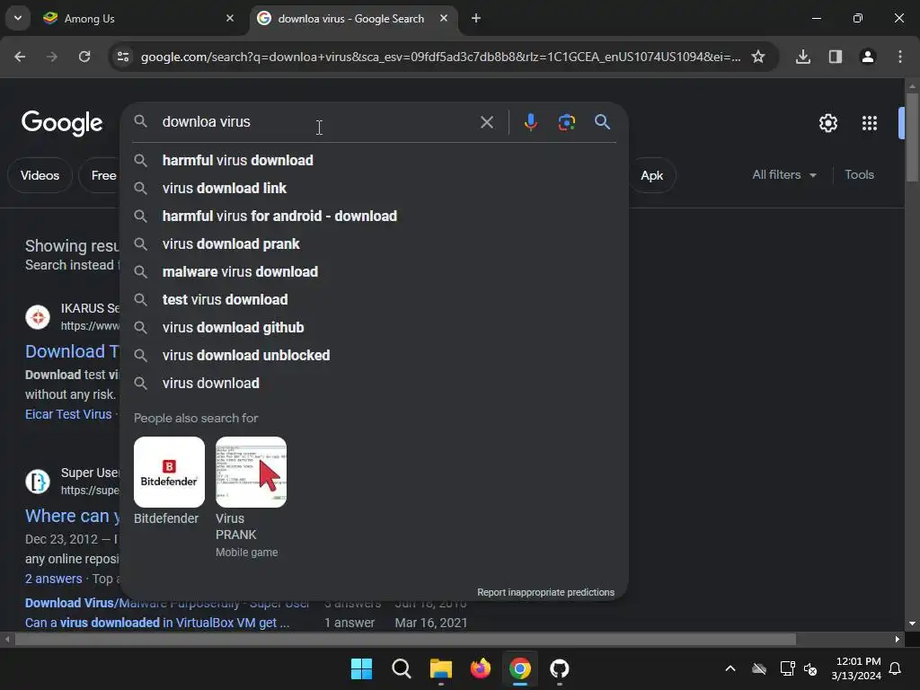
Task: Bookmark this page with the star icon
Action: [x=758, y=57]
